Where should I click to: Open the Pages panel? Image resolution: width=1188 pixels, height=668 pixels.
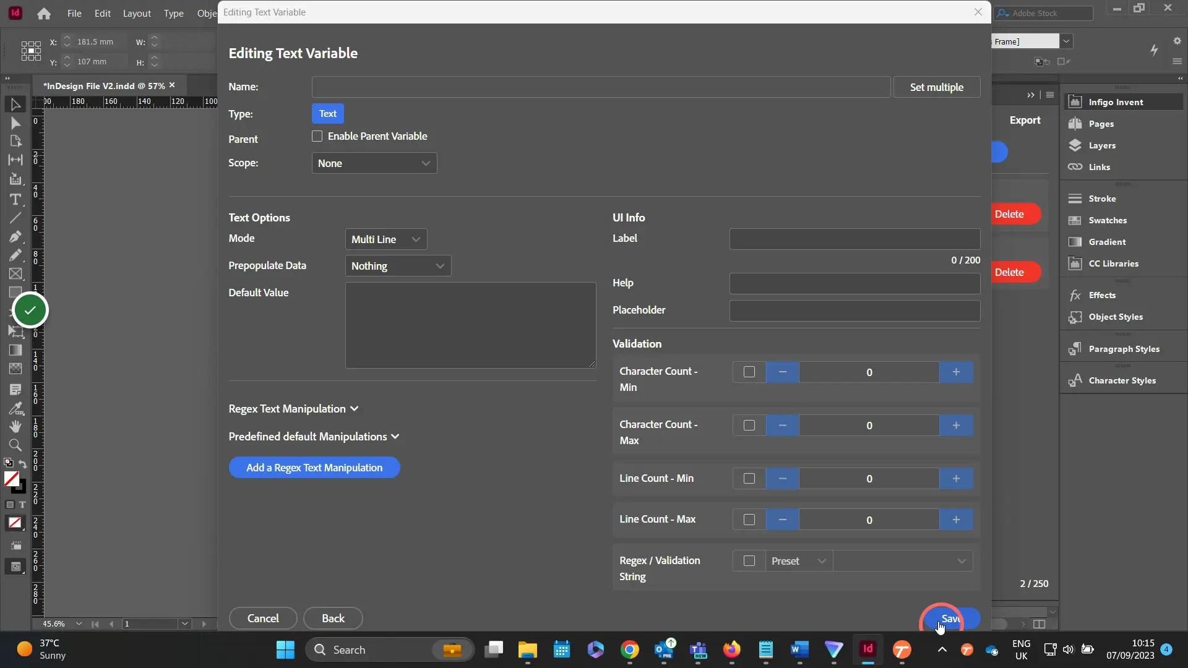coord(1101,124)
